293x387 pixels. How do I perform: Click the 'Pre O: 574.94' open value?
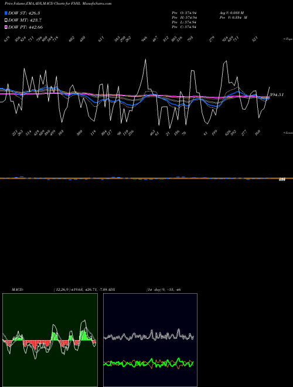(x=184, y=13)
